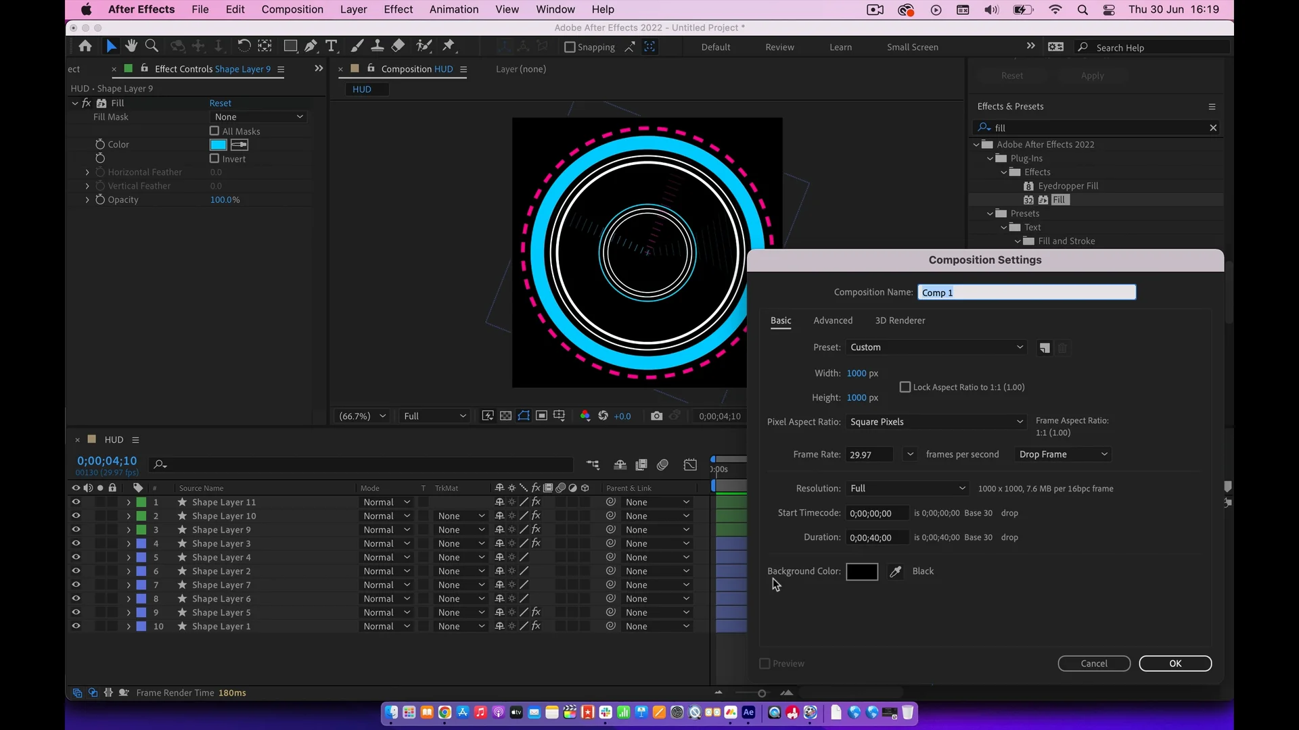The width and height of the screenshot is (1299, 730).
Task: Enable Lock Aspect Ratio checkbox
Action: (905, 387)
